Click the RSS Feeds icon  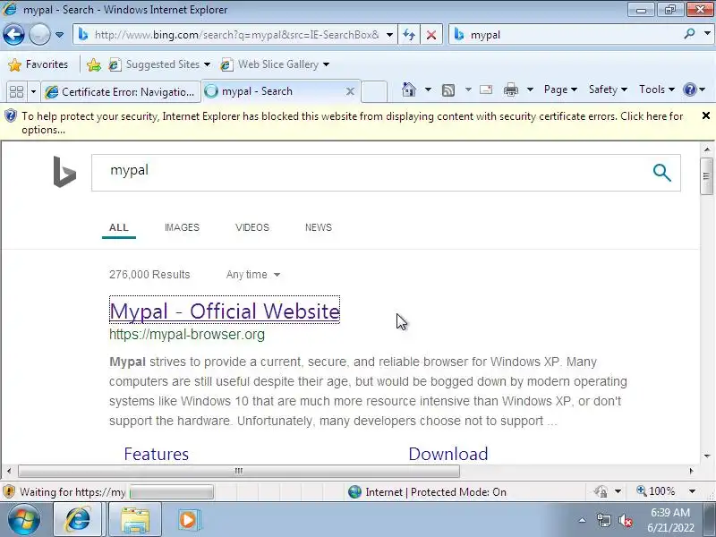click(448, 90)
